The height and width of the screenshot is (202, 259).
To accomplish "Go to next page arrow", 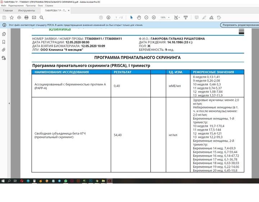I will [108, 17].
